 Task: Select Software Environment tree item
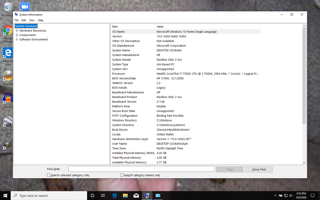(x=33, y=39)
